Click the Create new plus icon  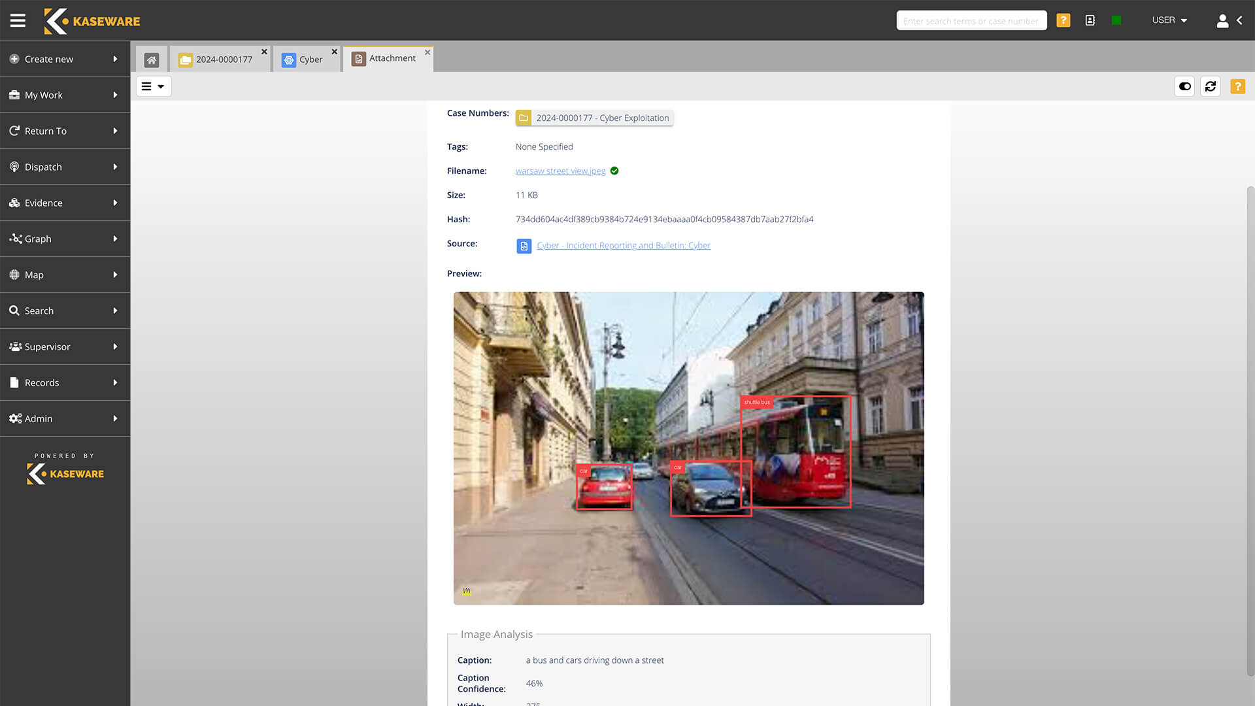[x=14, y=59]
